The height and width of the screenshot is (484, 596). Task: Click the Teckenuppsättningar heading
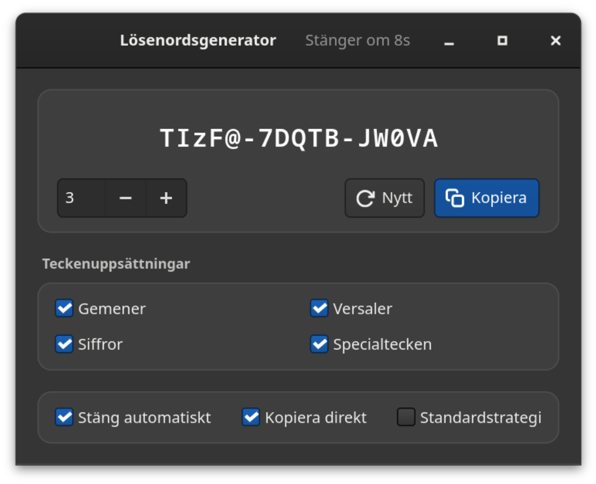click(x=116, y=264)
